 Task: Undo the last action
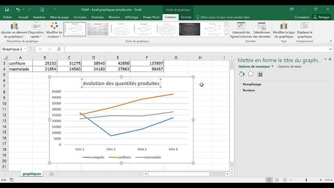(18, 9)
